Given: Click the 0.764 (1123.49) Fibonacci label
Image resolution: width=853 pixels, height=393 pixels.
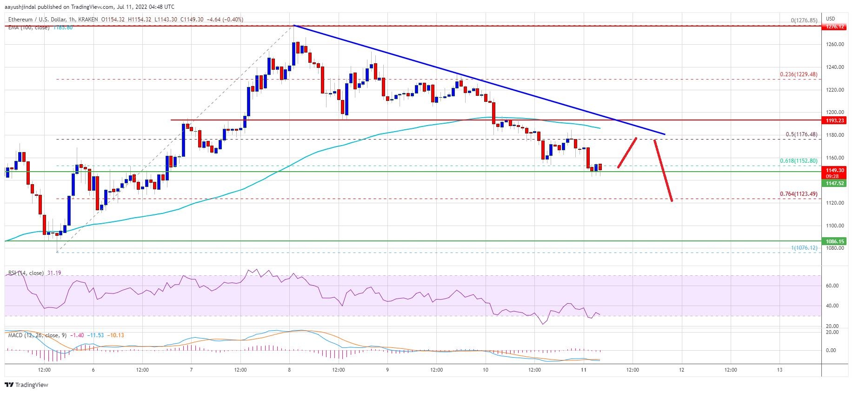Looking at the screenshot, I should point(798,194).
